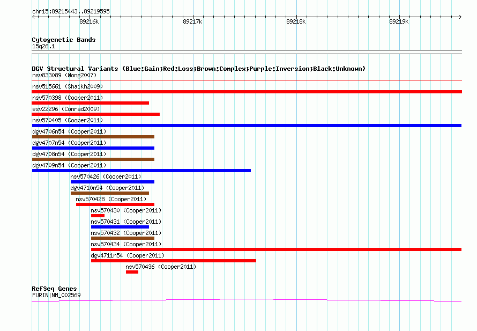
Task: Open the nsv570405 (Cooper2011) label
Action: 68,120
